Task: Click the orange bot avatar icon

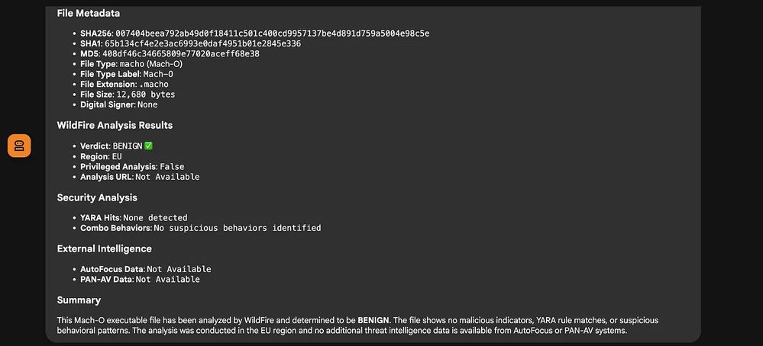Action: pos(19,146)
